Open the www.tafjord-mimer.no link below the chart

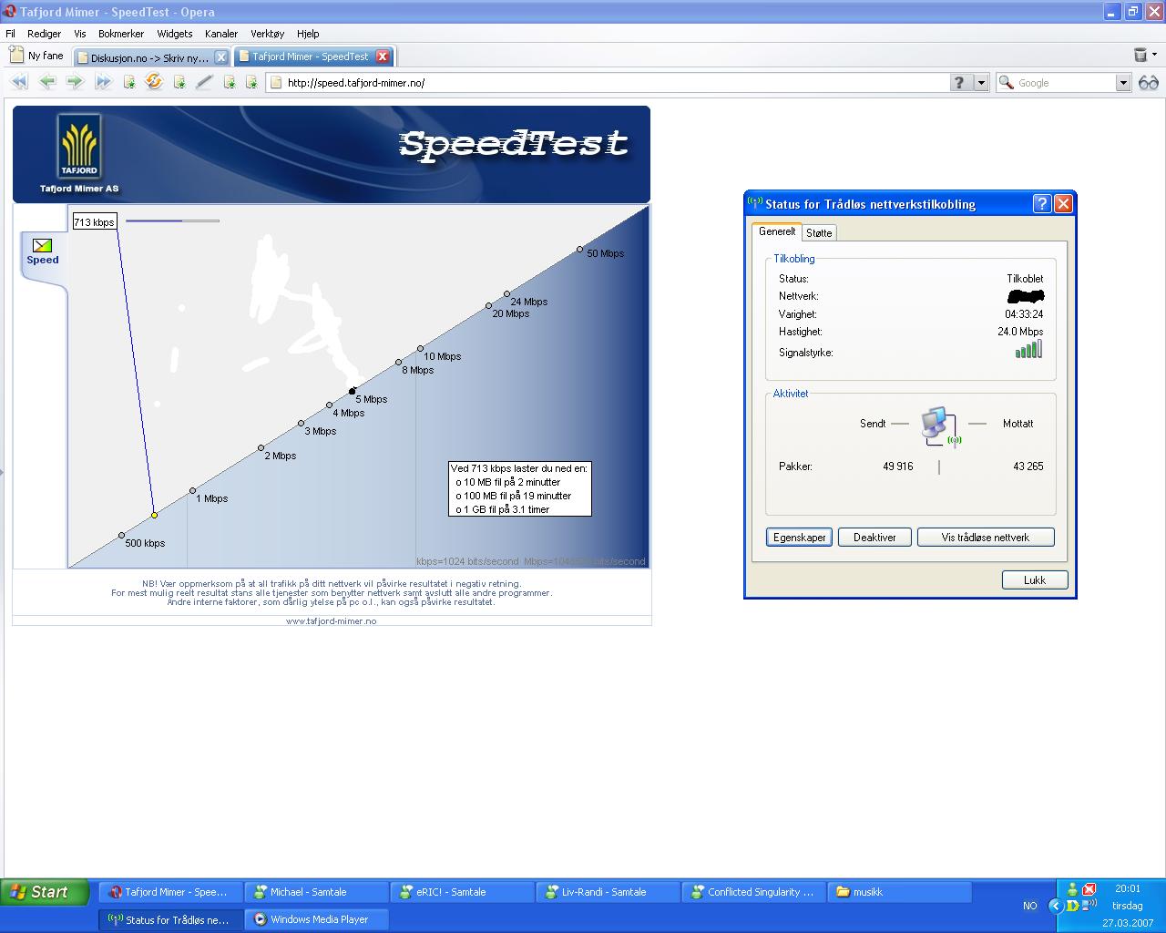coord(332,620)
